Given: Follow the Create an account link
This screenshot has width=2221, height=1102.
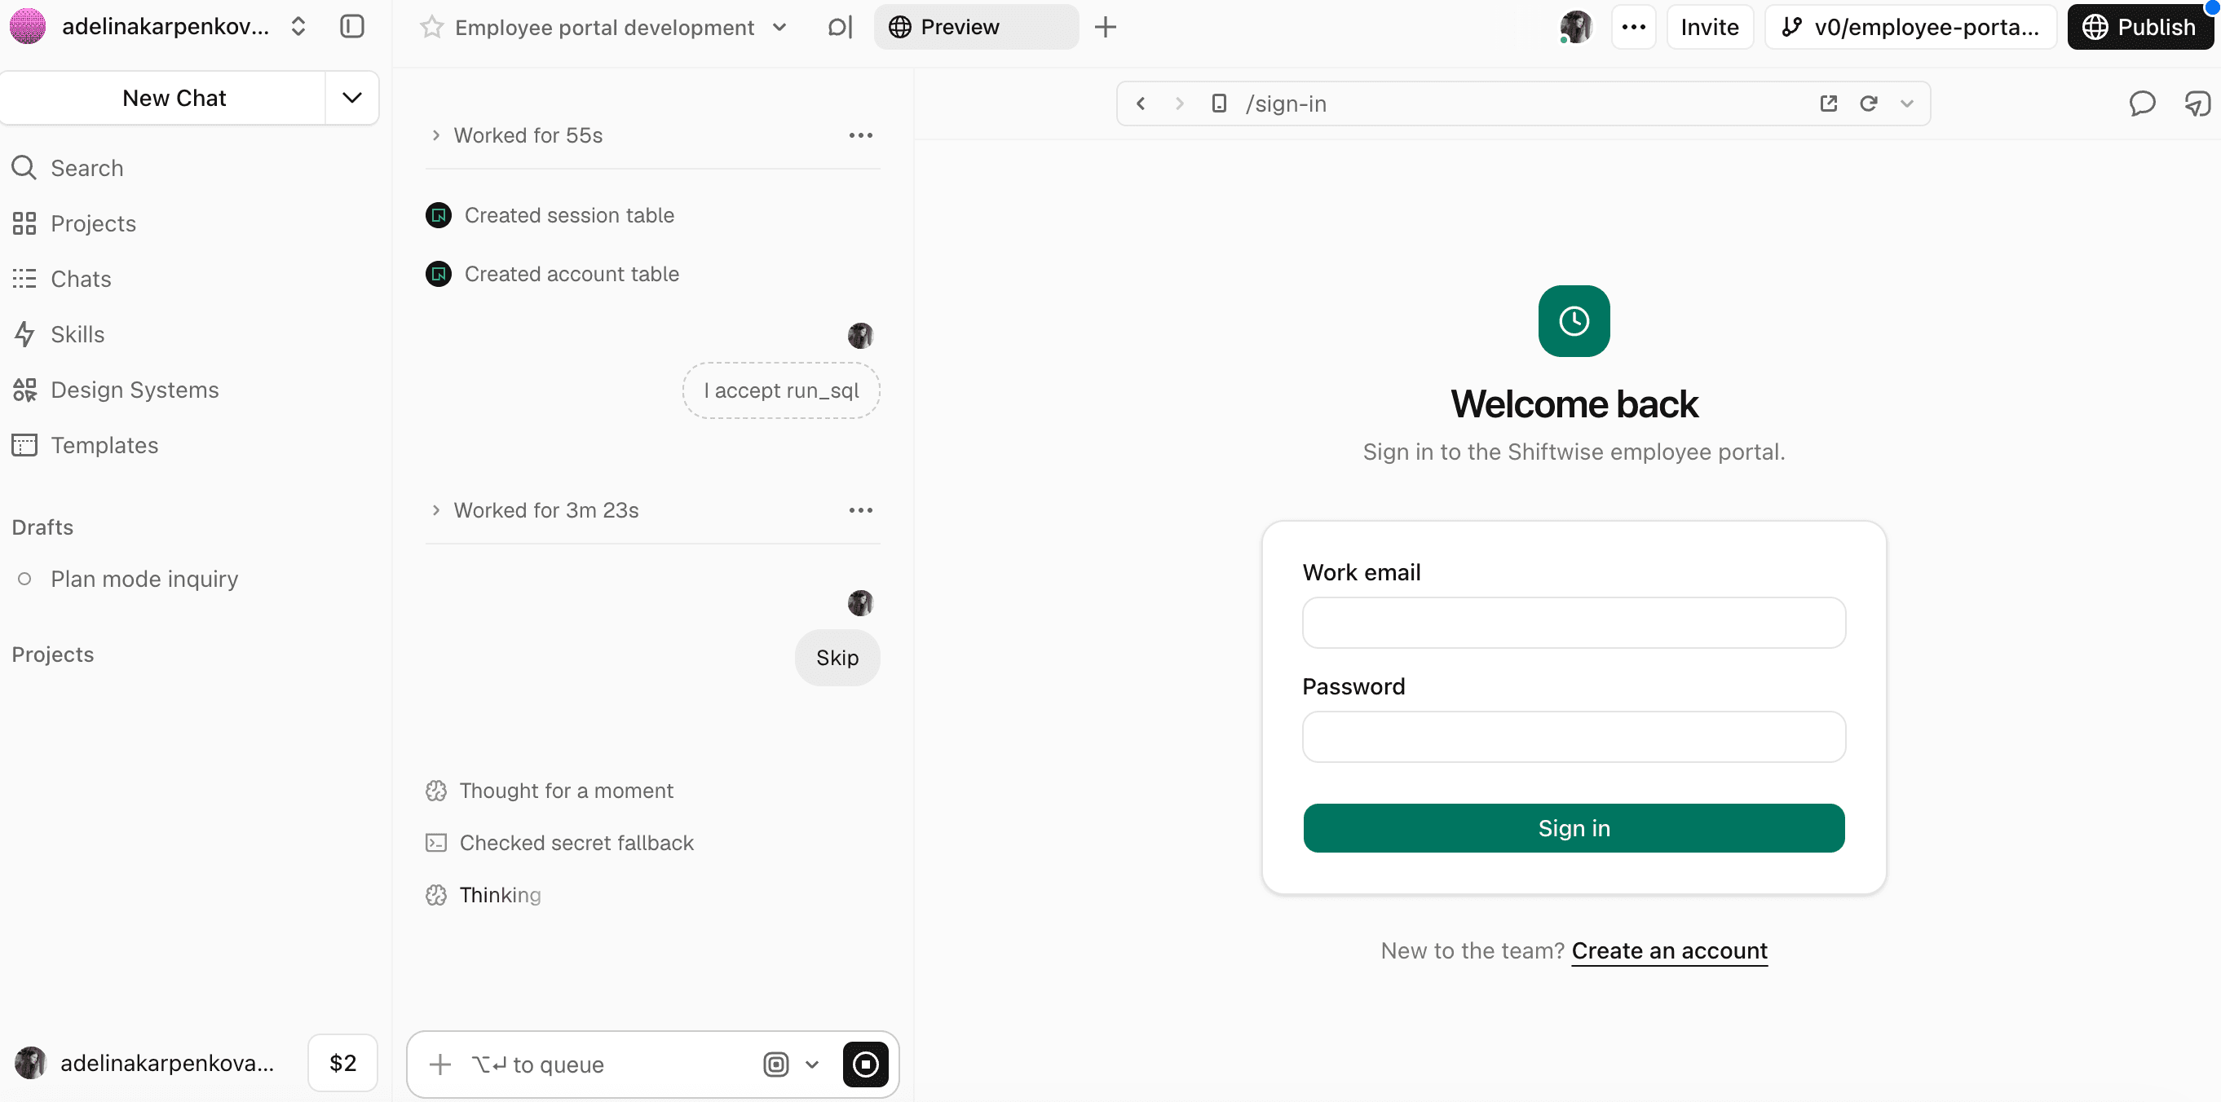Looking at the screenshot, I should 1669,950.
